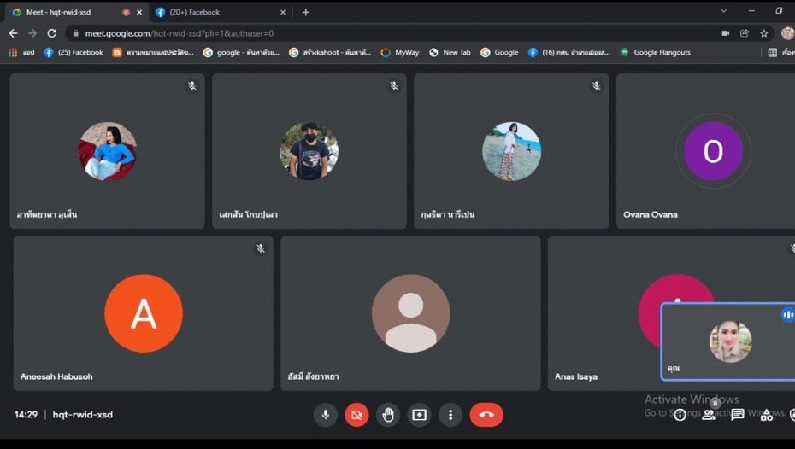The height and width of the screenshot is (449, 795).
Task: Click Aneesah Habusoh's orange avatar
Action: pyautogui.click(x=143, y=313)
